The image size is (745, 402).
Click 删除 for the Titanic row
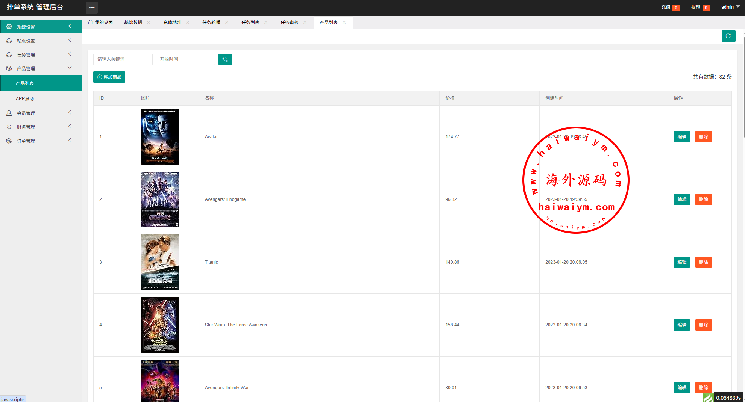coord(703,262)
